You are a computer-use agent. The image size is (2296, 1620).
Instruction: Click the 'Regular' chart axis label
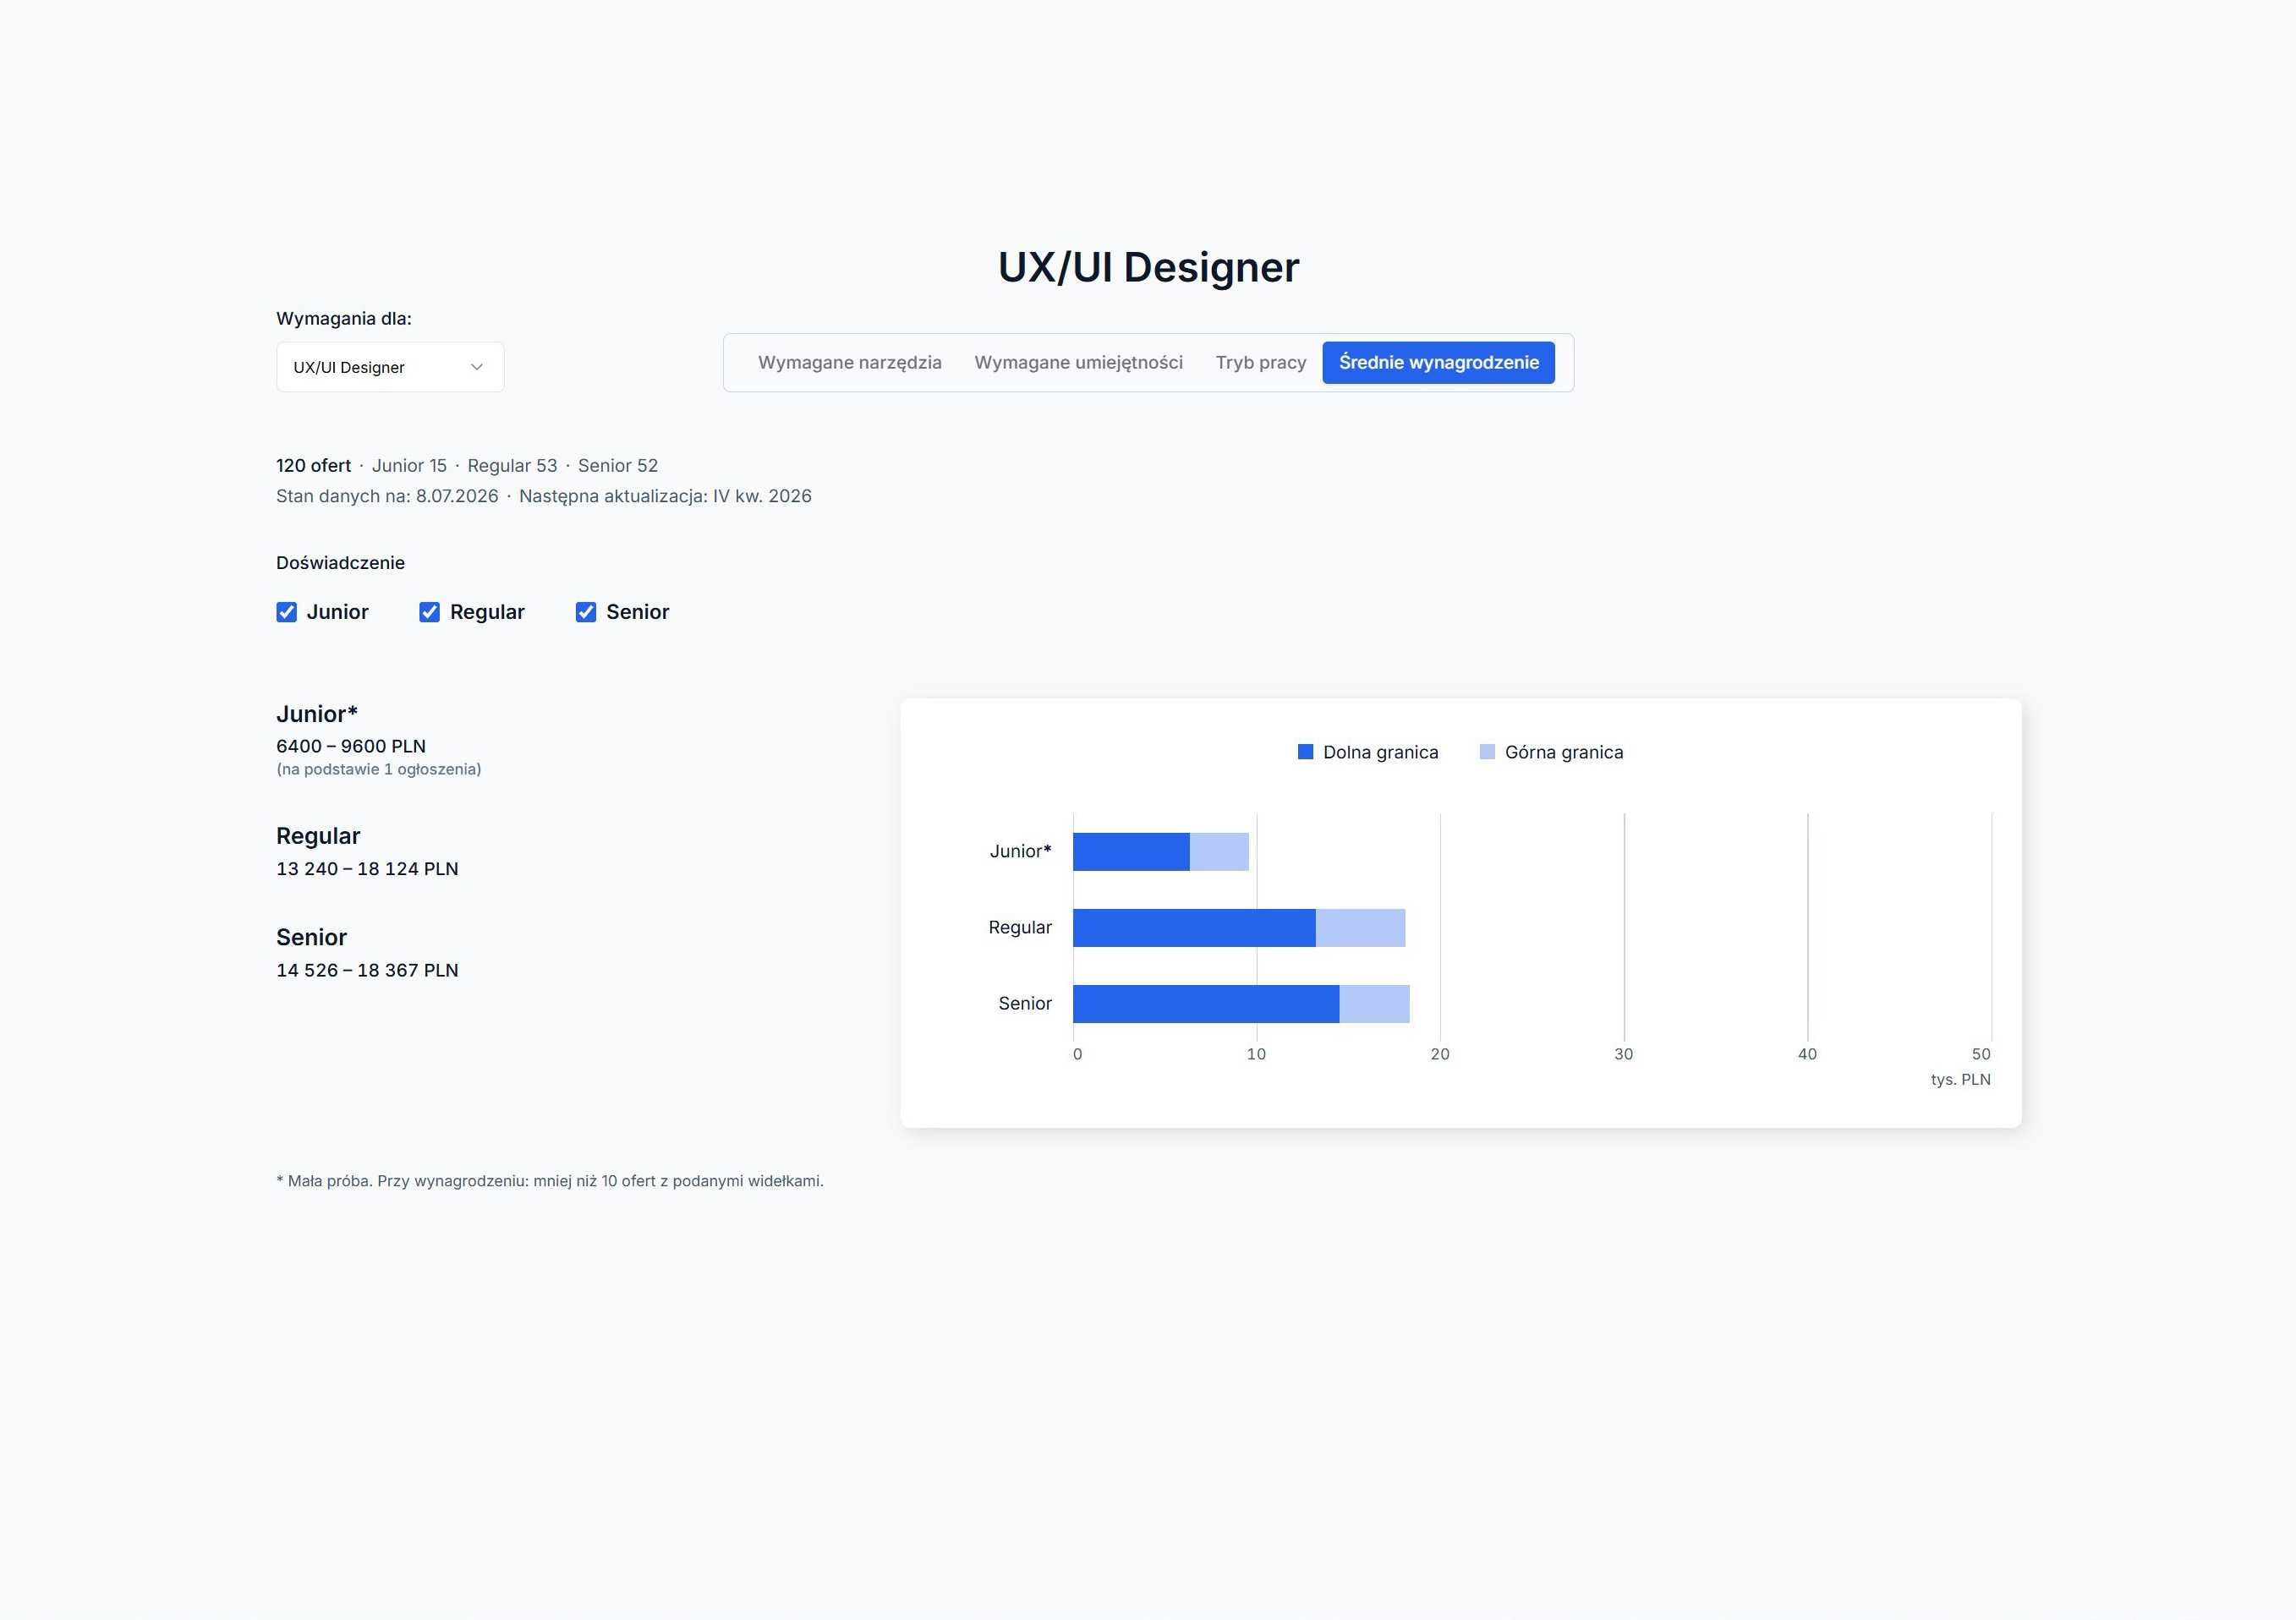point(1020,927)
